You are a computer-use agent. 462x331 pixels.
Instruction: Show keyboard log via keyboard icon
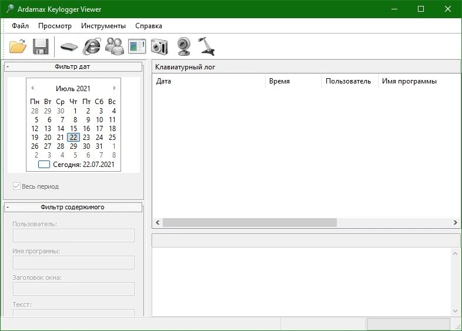tap(69, 46)
